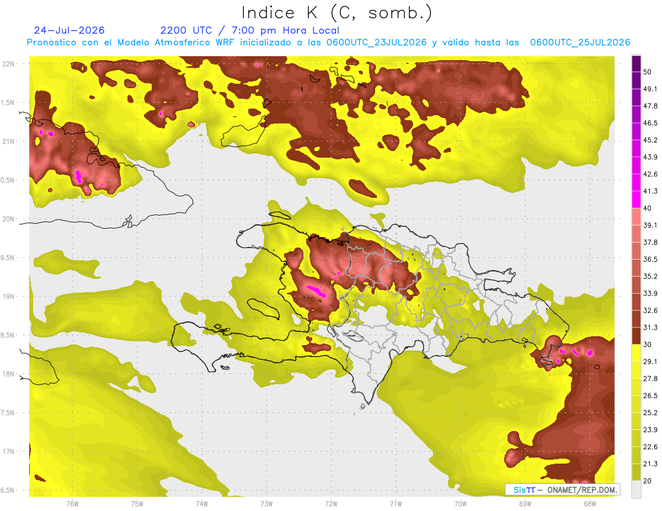Click the color scale value "32.6"
The height and width of the screenshot is (511, 662).
click(650, 310)
